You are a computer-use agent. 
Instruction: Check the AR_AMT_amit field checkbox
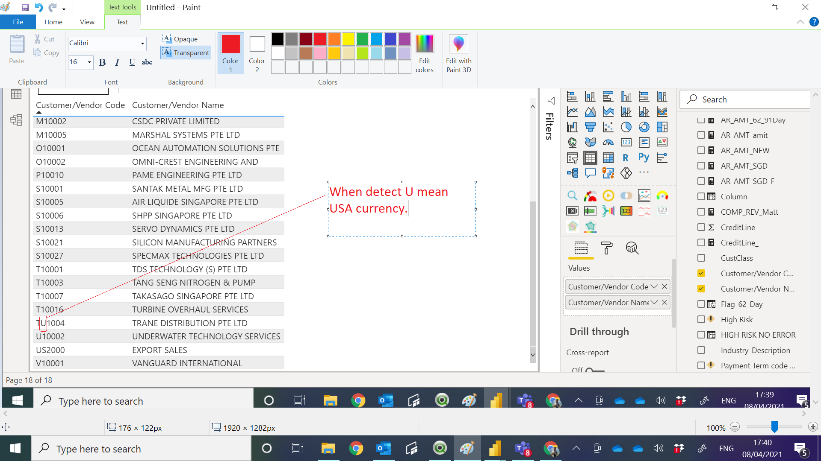[701, 135]
